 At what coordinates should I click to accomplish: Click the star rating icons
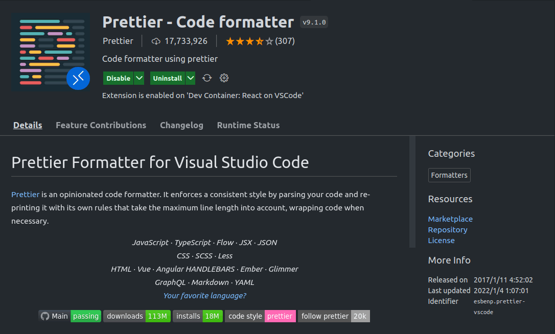click(x=249, y=41)
